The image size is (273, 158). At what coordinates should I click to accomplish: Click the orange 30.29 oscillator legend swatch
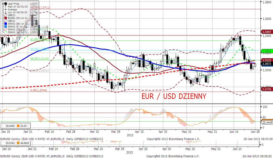[18, 126]
